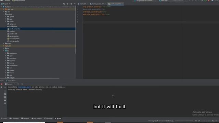Viewport: 219px width, 123px height.
Task: Click the Gradle task progress bar in status bar
Action: [184, 121]
